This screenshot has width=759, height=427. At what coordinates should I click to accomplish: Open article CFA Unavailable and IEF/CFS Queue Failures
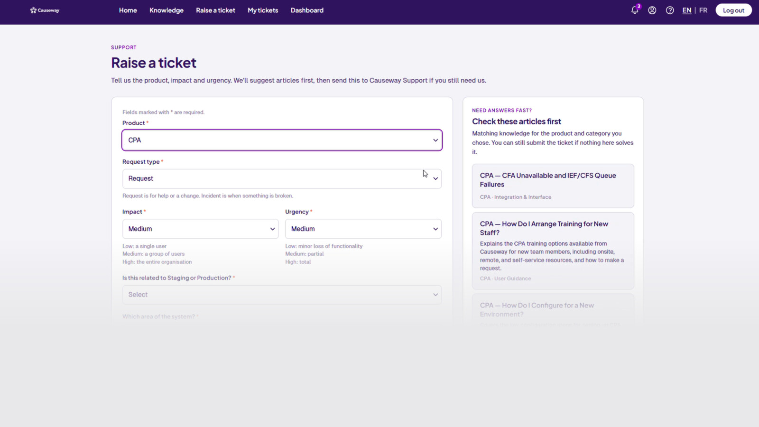pyautogui.click(x=553, y=186)
